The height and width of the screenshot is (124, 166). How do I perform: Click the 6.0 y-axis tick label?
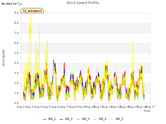coord(16,43)
